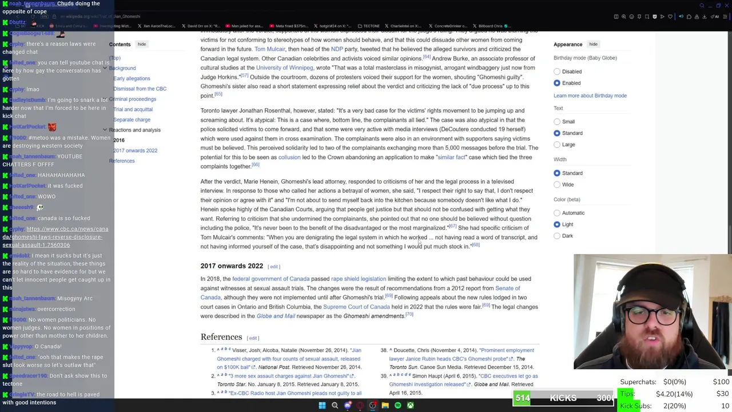Set page width to Wide
Image resolution: width=732 pixels, height=412 pixels.
(x=557, y=184)
